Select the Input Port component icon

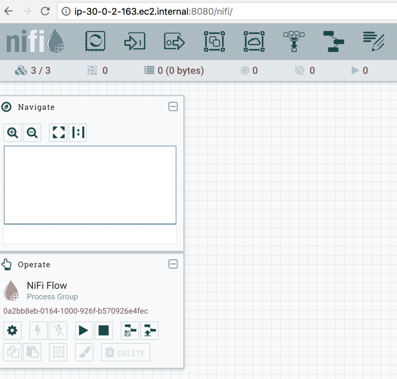coord(135,42)
